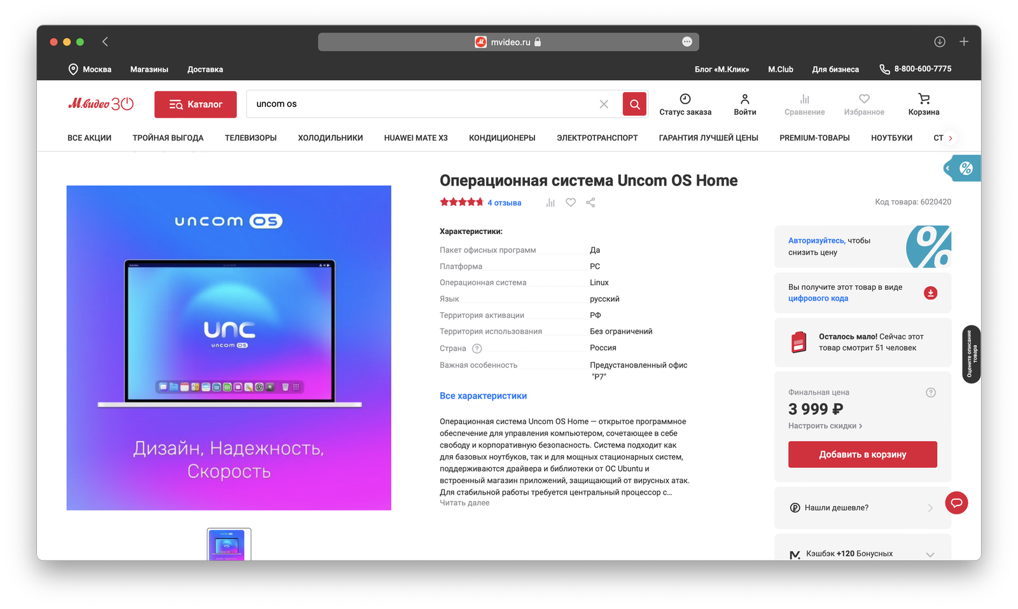Go to М.Видео logo homepage

101,104
